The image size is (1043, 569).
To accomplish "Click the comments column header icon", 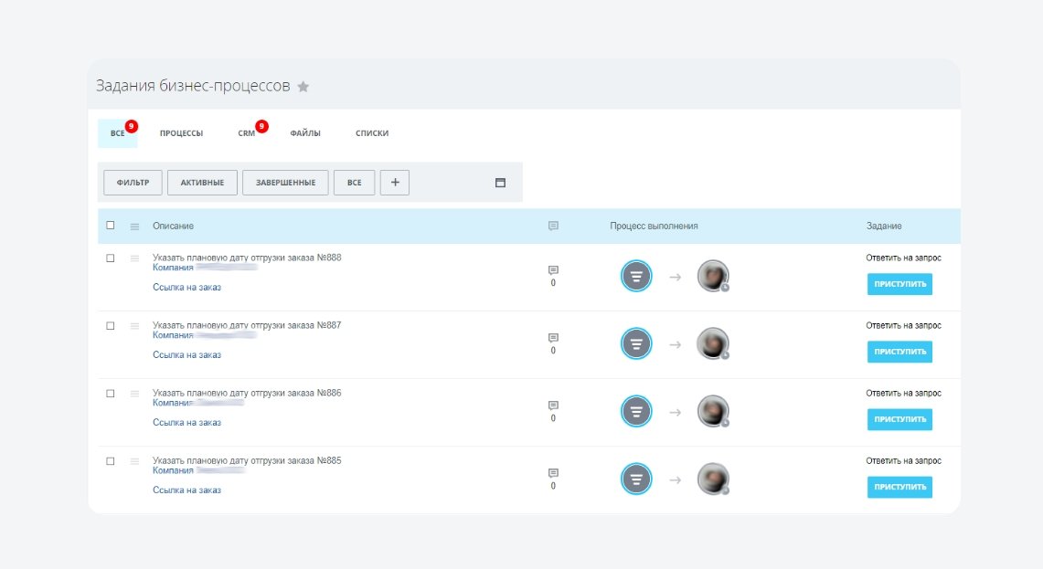I will pyautogui.click(x=553, y=226).
